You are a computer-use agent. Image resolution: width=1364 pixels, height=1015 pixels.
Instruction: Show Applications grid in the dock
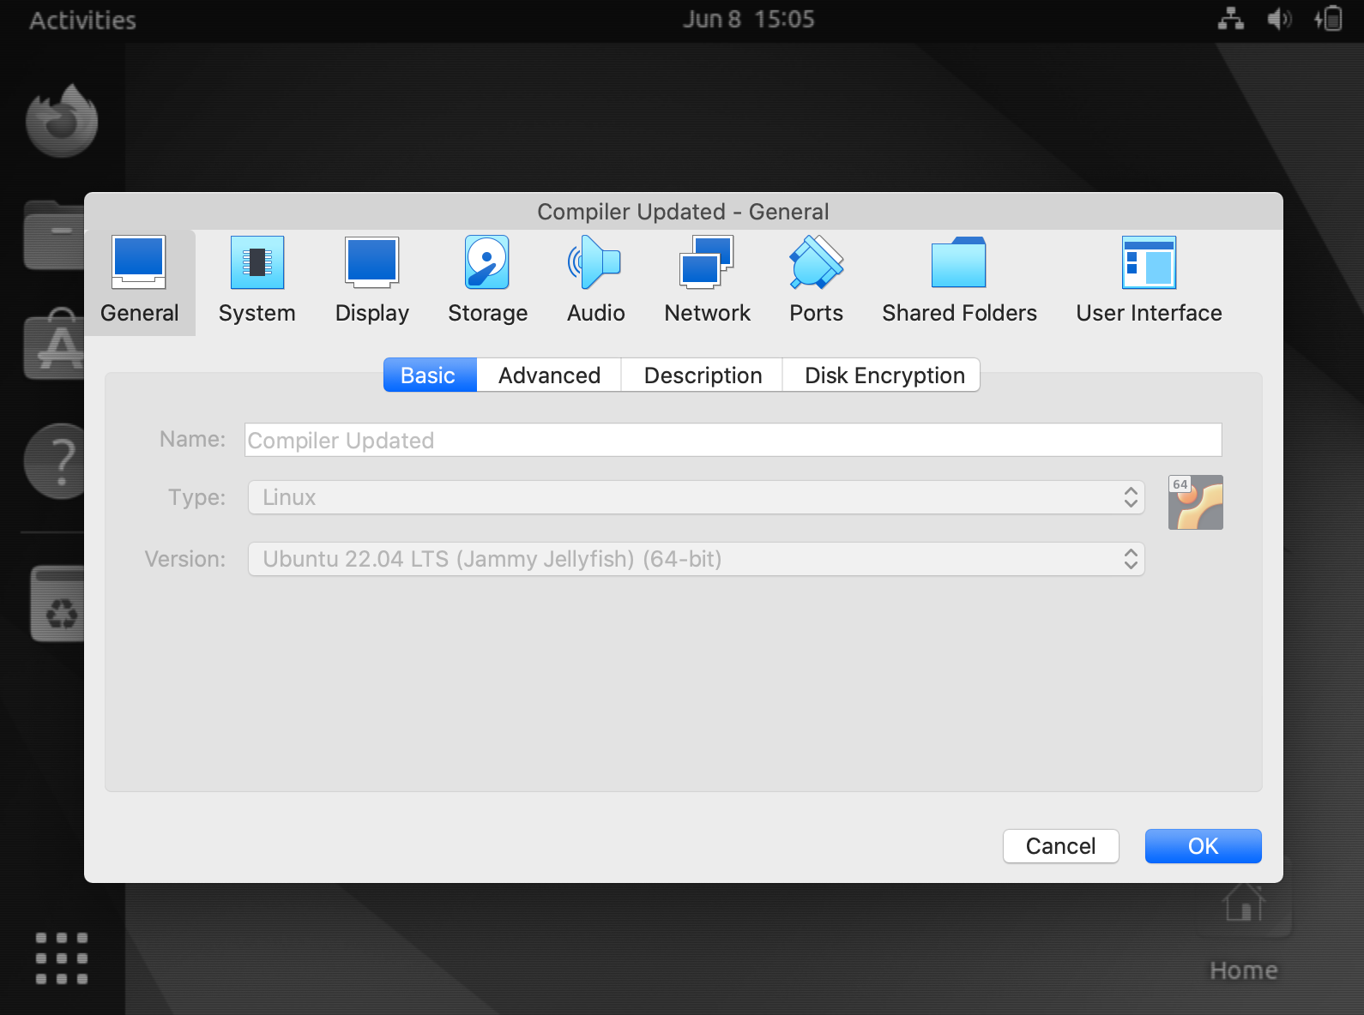[x=62, y=958]
